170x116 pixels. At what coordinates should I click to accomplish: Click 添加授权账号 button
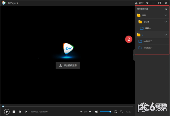(68, 65)
